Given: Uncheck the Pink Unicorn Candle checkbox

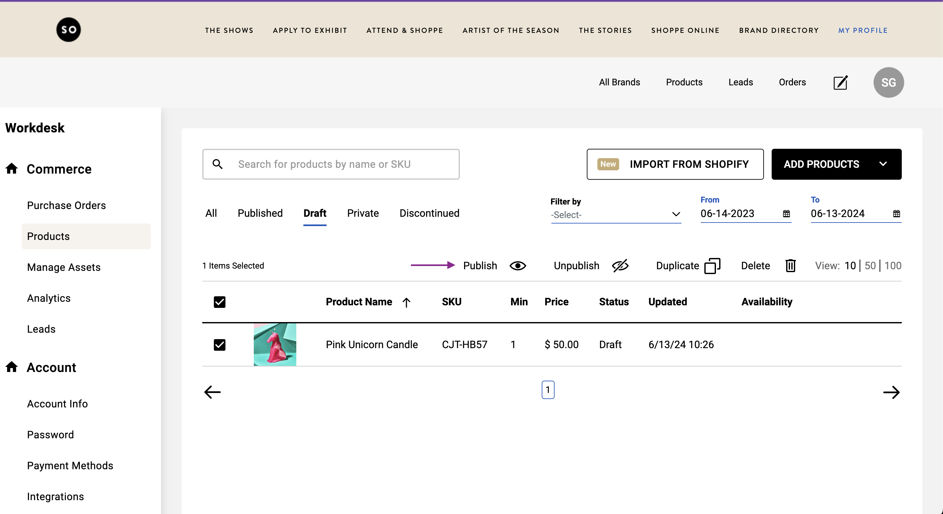Looking at the screenshot, I should point(219,345).
